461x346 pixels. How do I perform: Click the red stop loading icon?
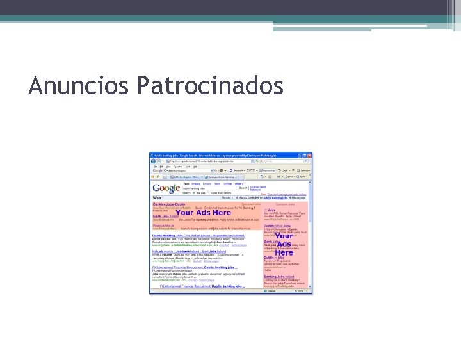(262, 161)
